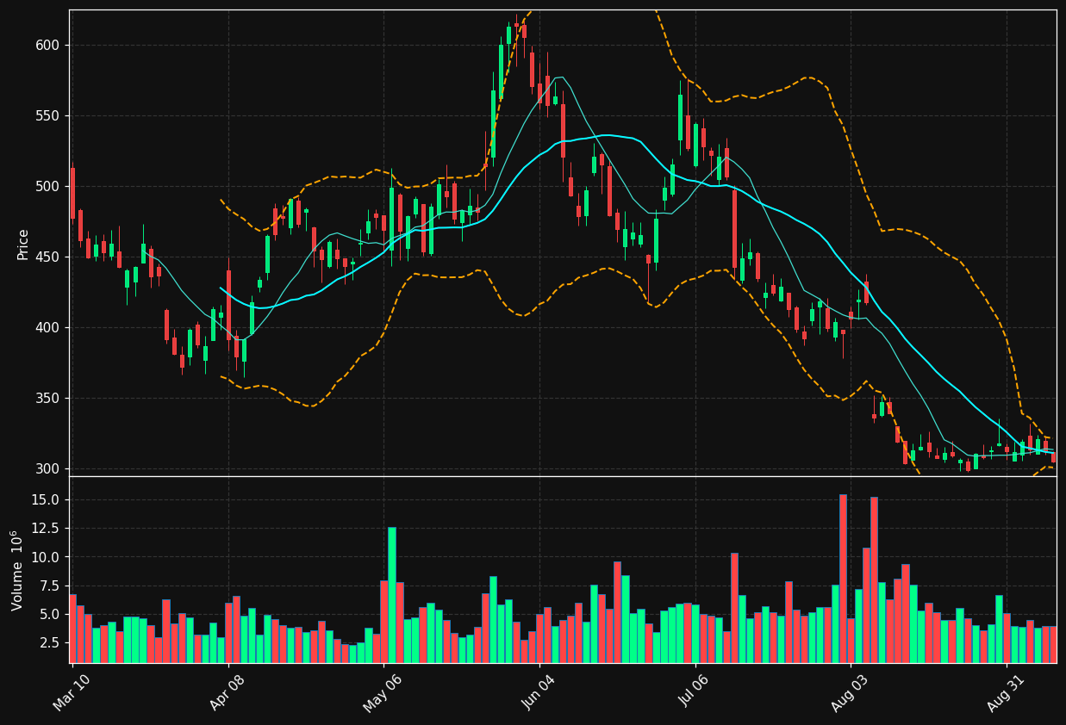Screen dimensions: 1066x725
Task: Click the tallest green volume bar
Action: (392, 595)
